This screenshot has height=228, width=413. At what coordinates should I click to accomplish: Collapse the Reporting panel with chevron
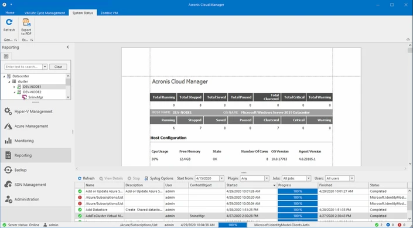pyautogui.click(x=68, y=47)
